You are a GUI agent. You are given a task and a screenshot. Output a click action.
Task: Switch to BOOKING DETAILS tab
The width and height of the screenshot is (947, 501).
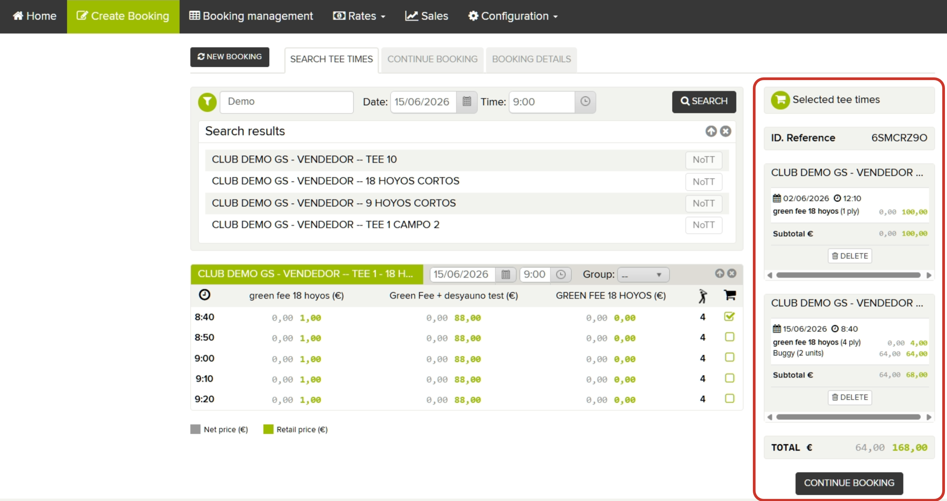point(531,59)
